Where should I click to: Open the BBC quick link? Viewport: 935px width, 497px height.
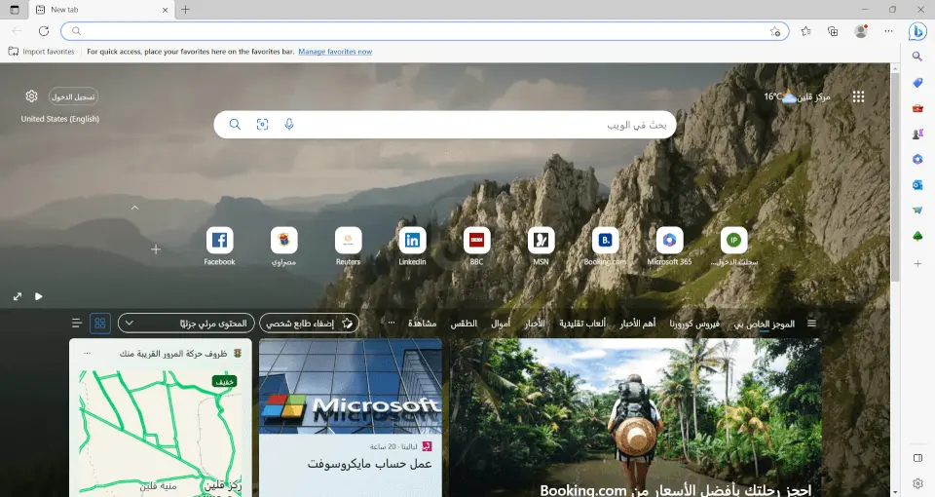coord(476,247)
